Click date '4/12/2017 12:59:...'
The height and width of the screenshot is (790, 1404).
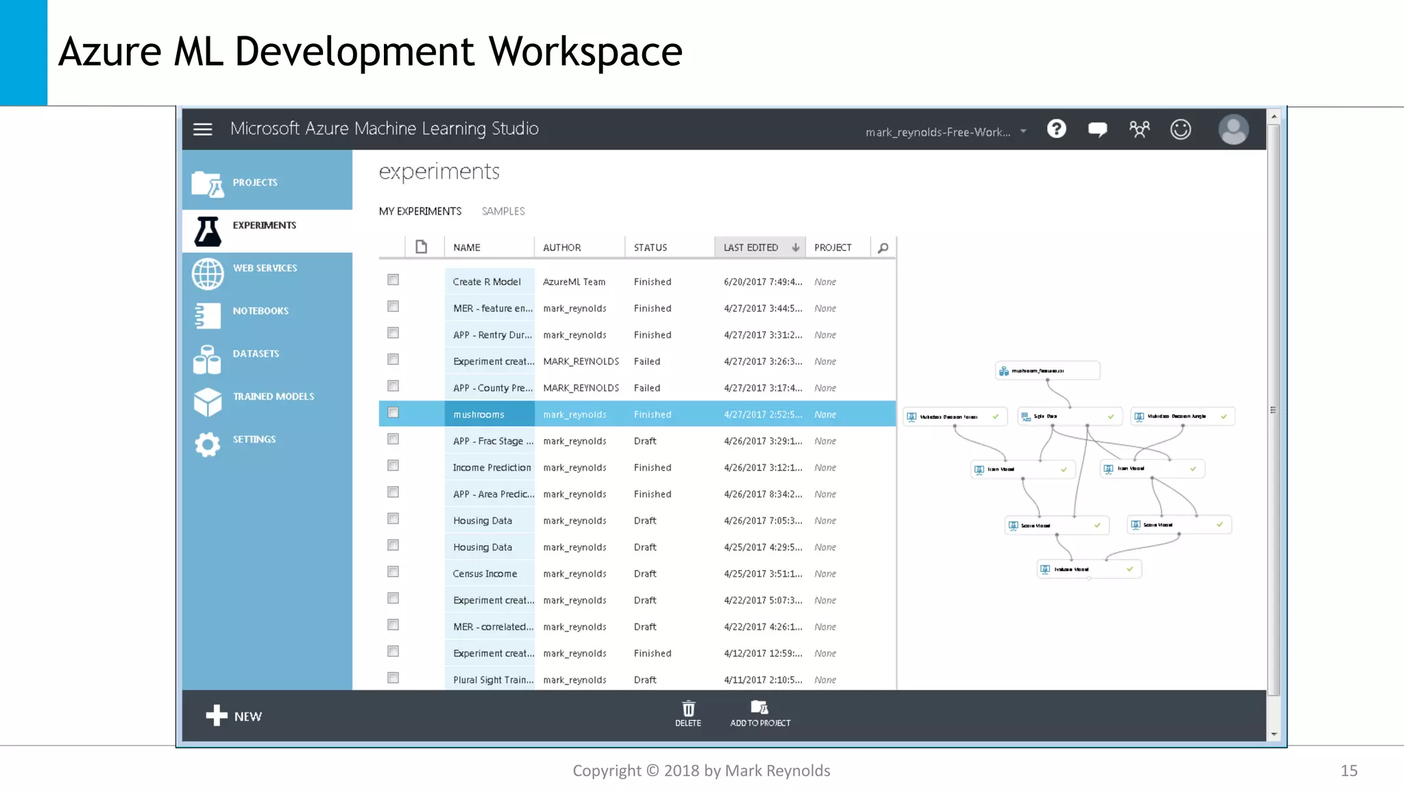tap(763, 654)
